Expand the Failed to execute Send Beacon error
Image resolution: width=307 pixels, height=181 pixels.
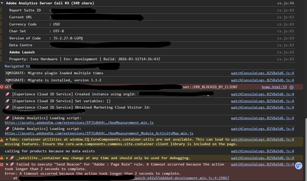[x=7, y=164]
